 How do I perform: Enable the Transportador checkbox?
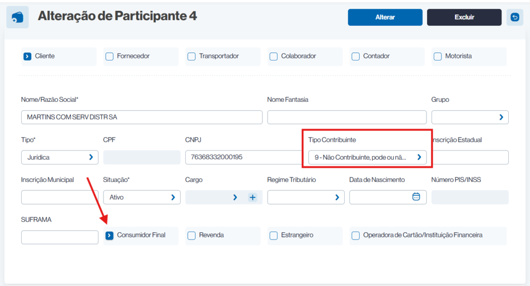pyautogui.click(x=192, y=56)
